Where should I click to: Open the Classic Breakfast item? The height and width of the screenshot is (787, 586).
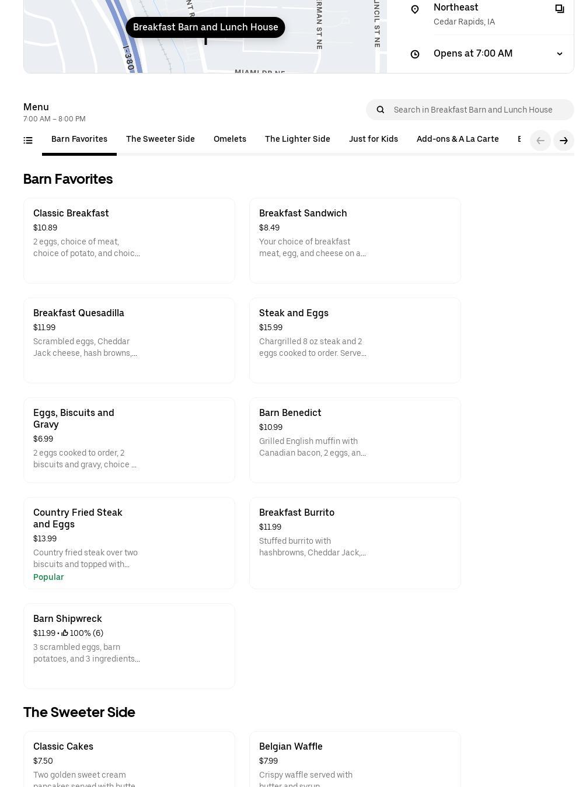point(129,240)
